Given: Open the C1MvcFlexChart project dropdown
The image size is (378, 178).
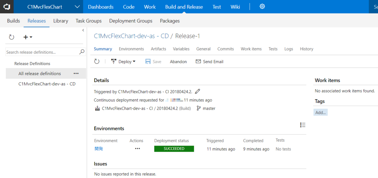Looking at the screenshot, I should 48,7.
